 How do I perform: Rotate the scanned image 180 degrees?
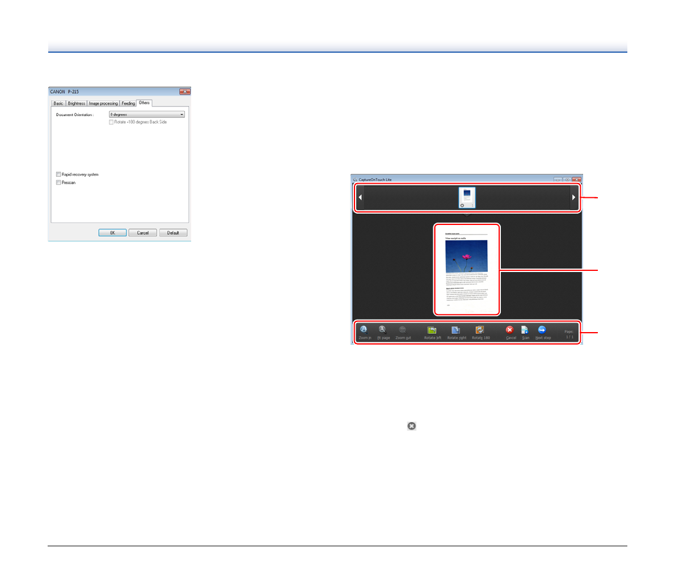(x=480, y=330)
